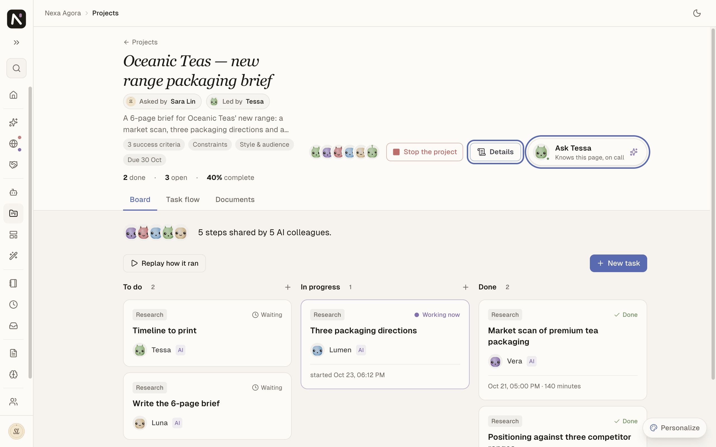The height and width of the screenshot is (447, 716).
Task: Click the Led by Tessa chip
Action: click(x=238, y=101)
